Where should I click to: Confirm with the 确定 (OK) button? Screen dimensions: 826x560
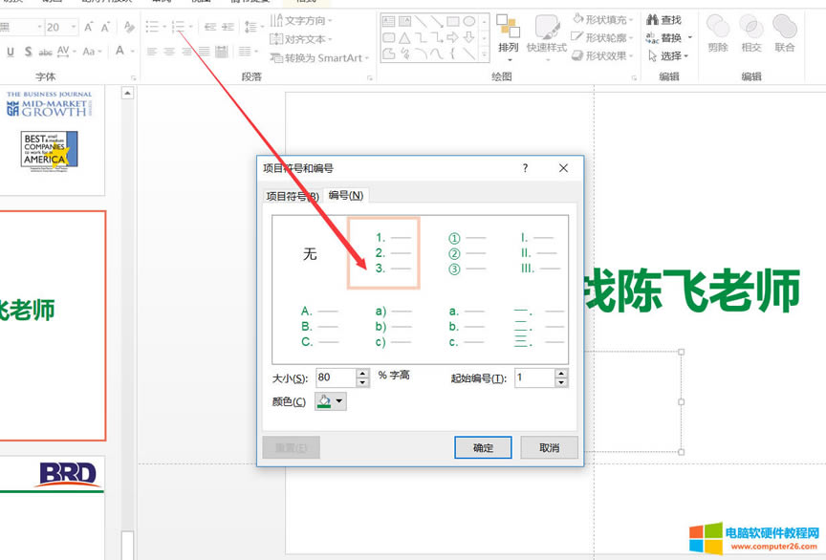(483, 447)
